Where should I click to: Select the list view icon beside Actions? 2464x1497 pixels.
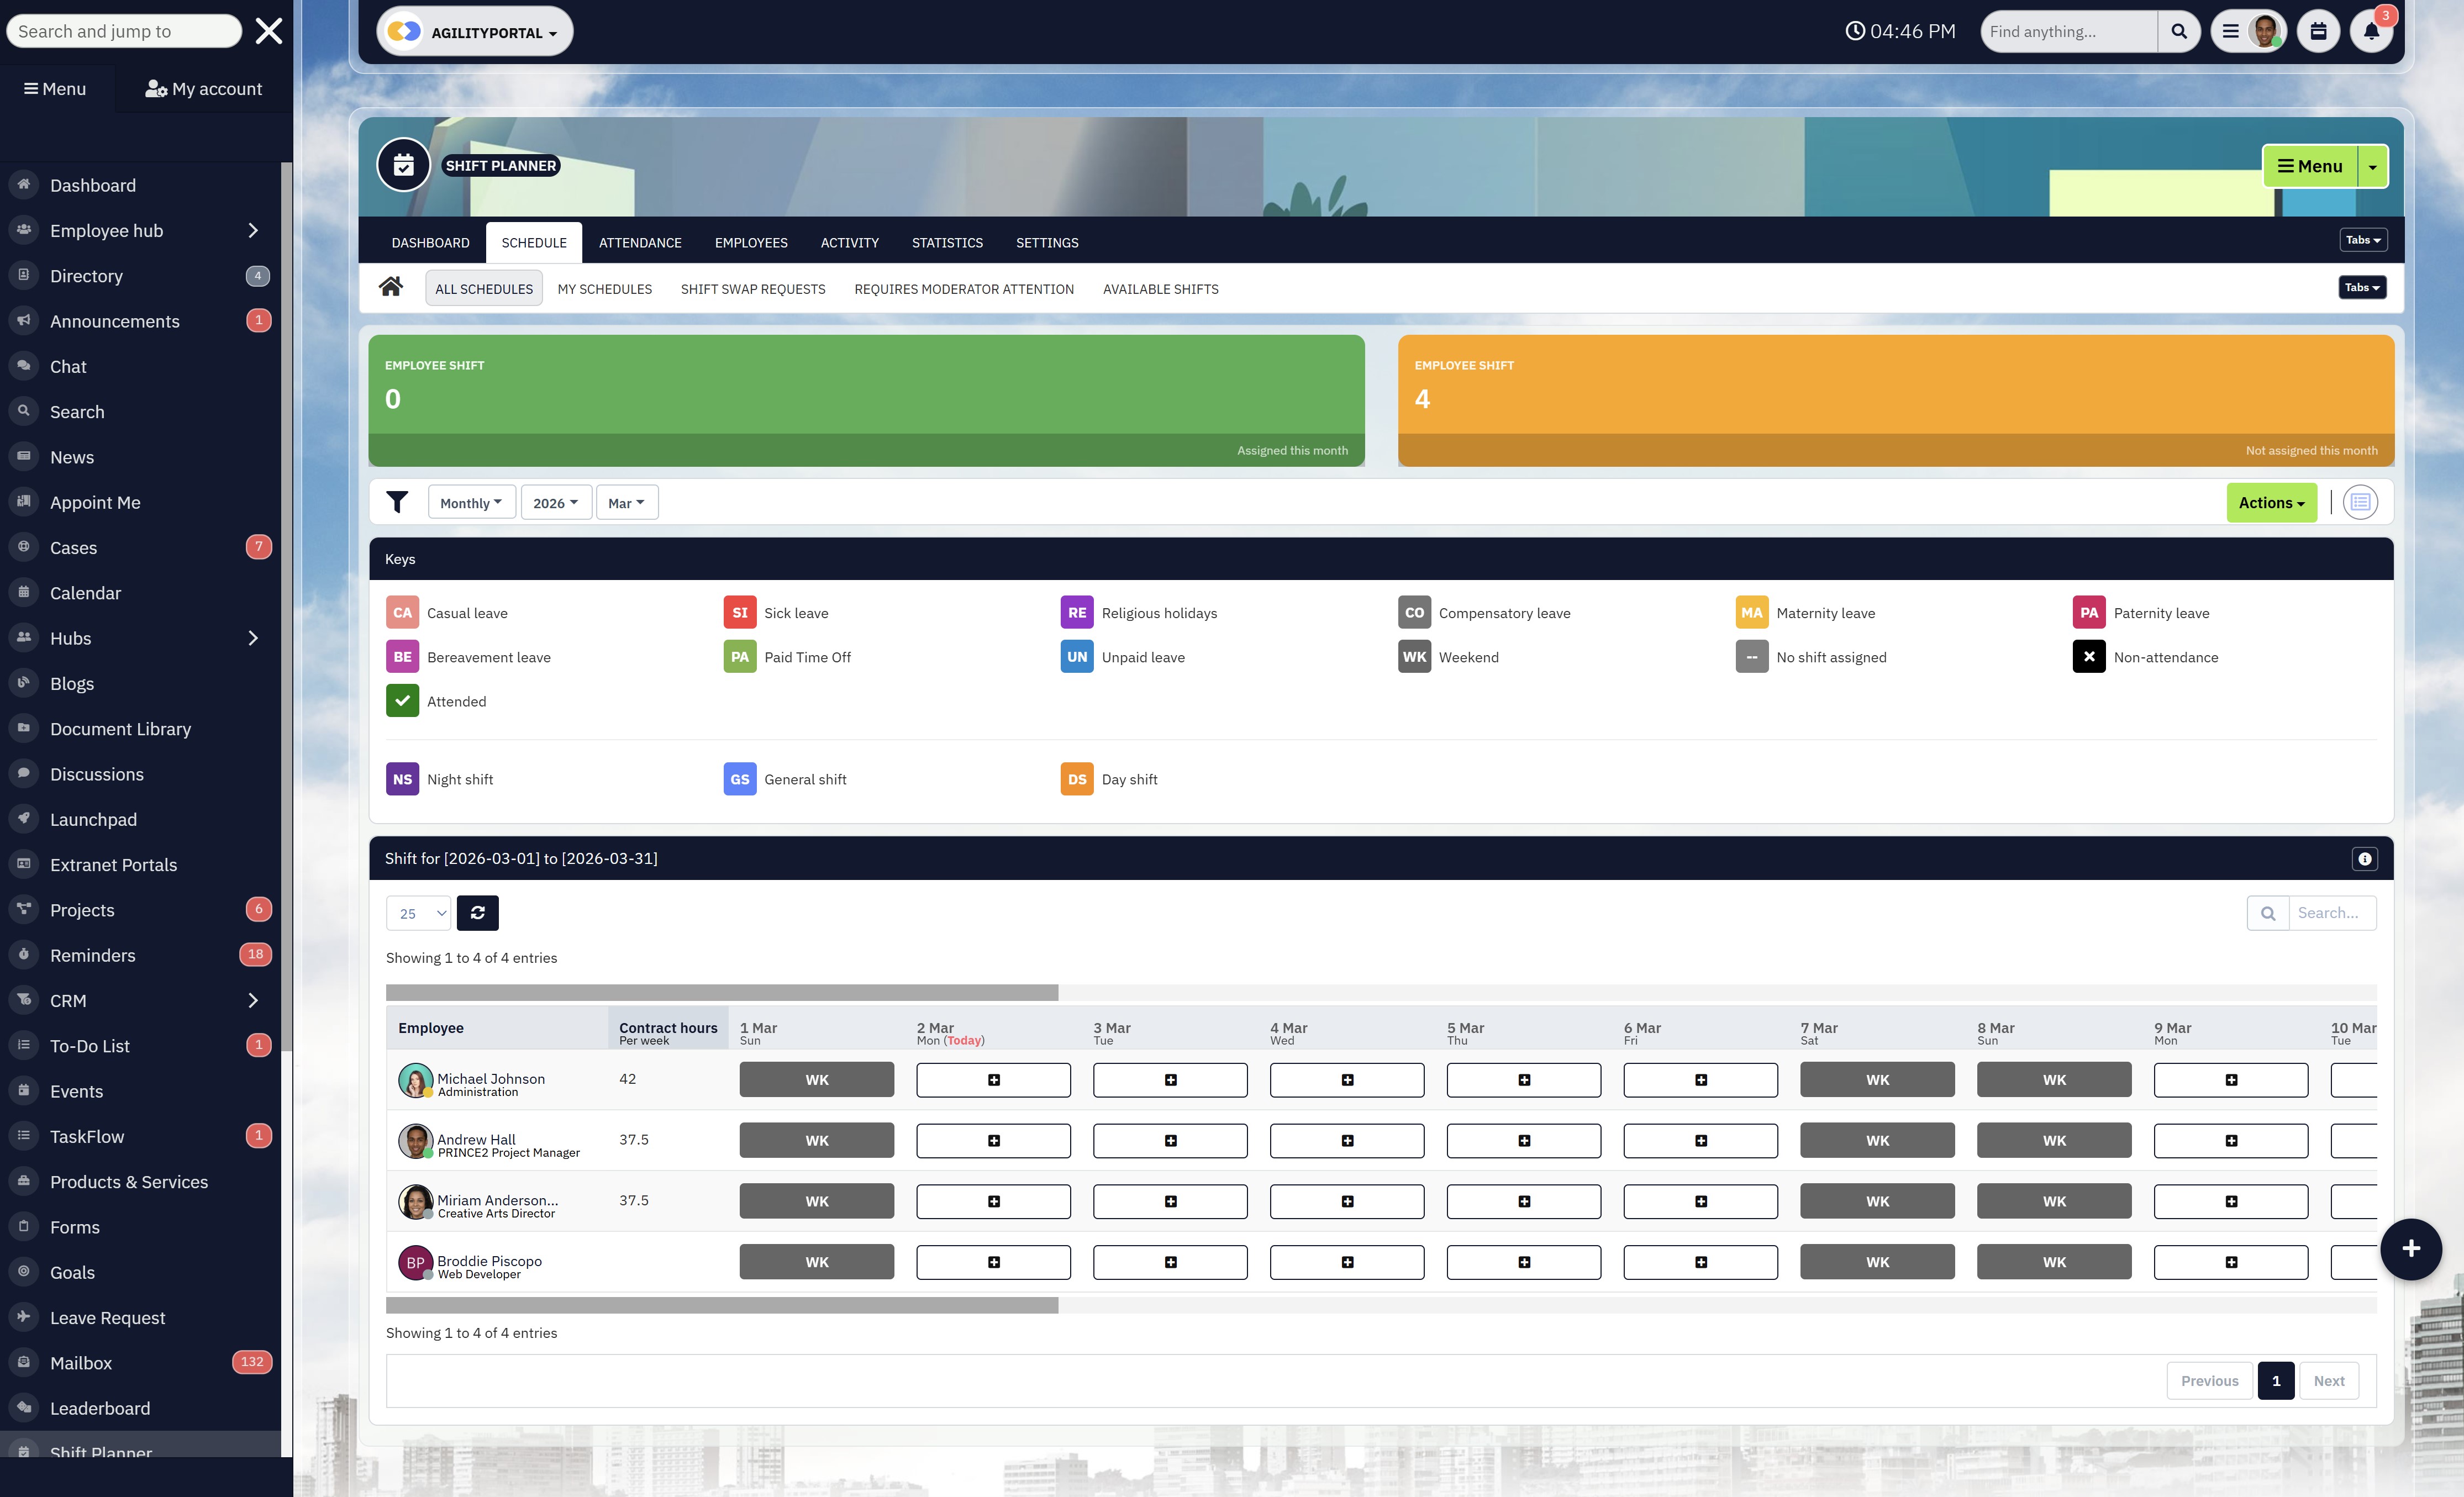(x=2361, y=502)
